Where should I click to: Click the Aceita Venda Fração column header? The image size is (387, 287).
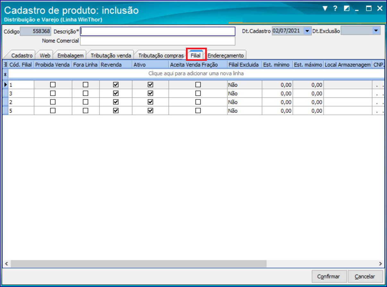pos(198,65)
